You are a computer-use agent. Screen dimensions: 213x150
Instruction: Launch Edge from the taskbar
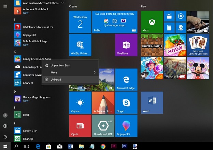coord(38,146)
